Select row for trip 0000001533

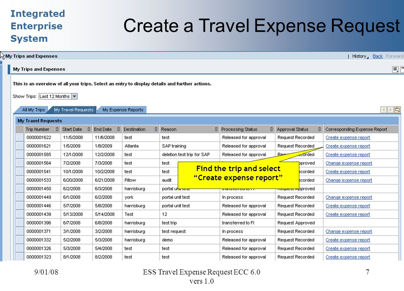coord(20,180)
